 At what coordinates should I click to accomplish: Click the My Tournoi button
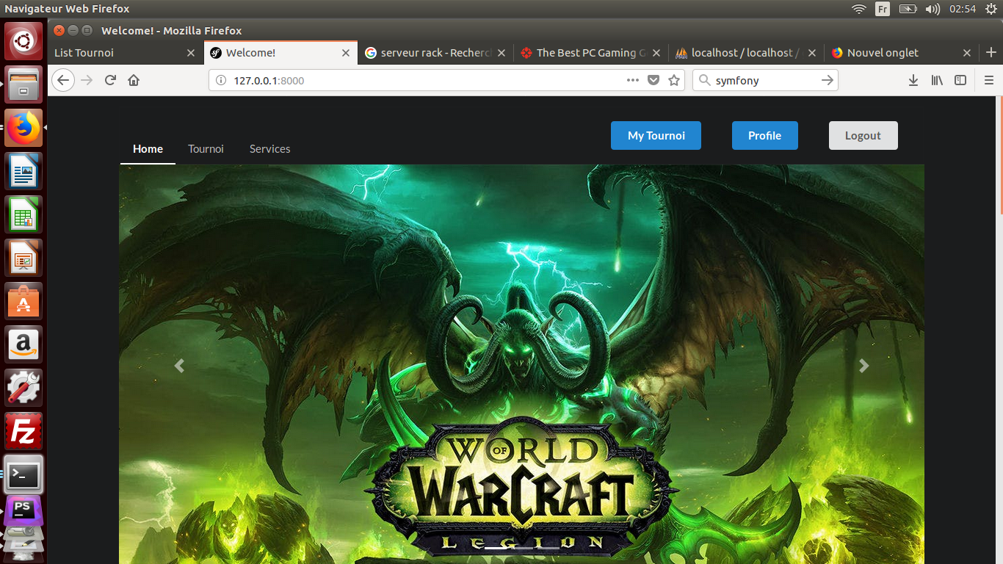pyautogui.click(x=656, y=135)
